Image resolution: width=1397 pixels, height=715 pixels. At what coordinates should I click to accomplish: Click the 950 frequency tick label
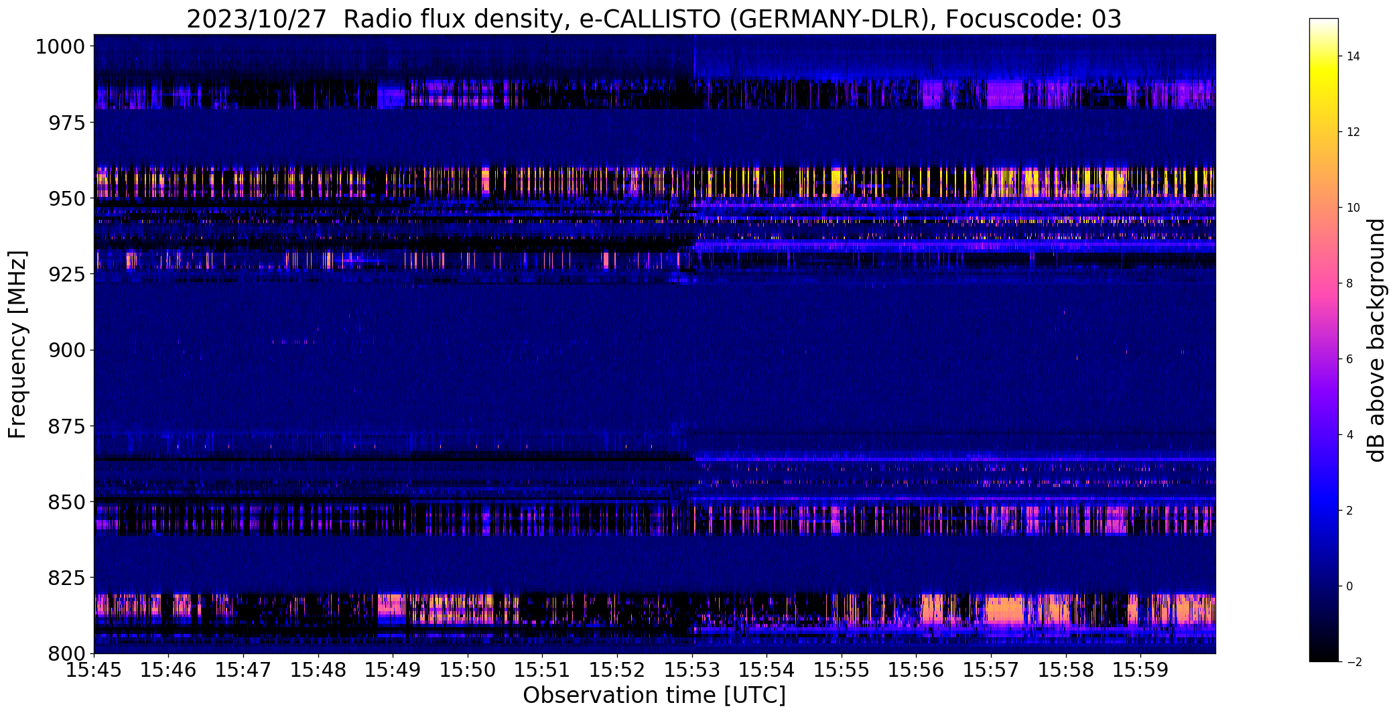pos(66,198)
